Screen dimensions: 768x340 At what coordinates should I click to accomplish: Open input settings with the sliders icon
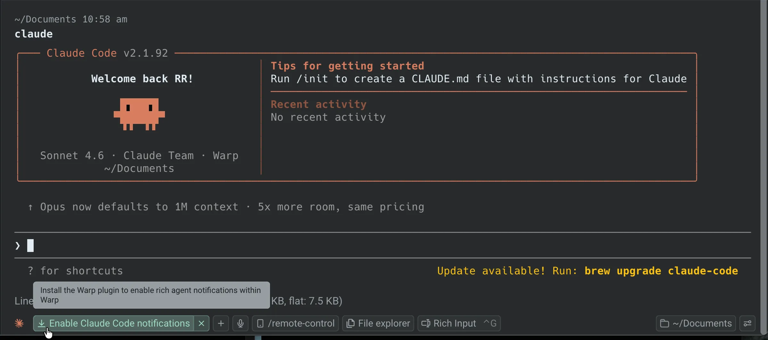point(748,323)
